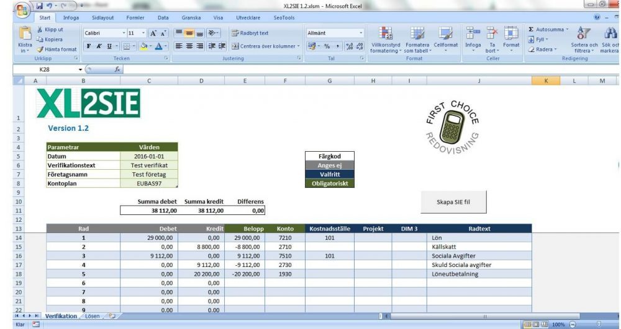
Task: Decrease the font size
Action: pyautogui.click(x=163, y=33)
